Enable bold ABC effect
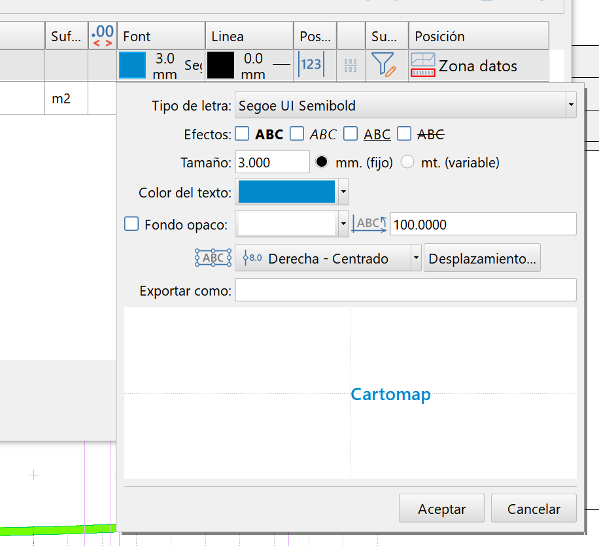 (x=243, y=134)
